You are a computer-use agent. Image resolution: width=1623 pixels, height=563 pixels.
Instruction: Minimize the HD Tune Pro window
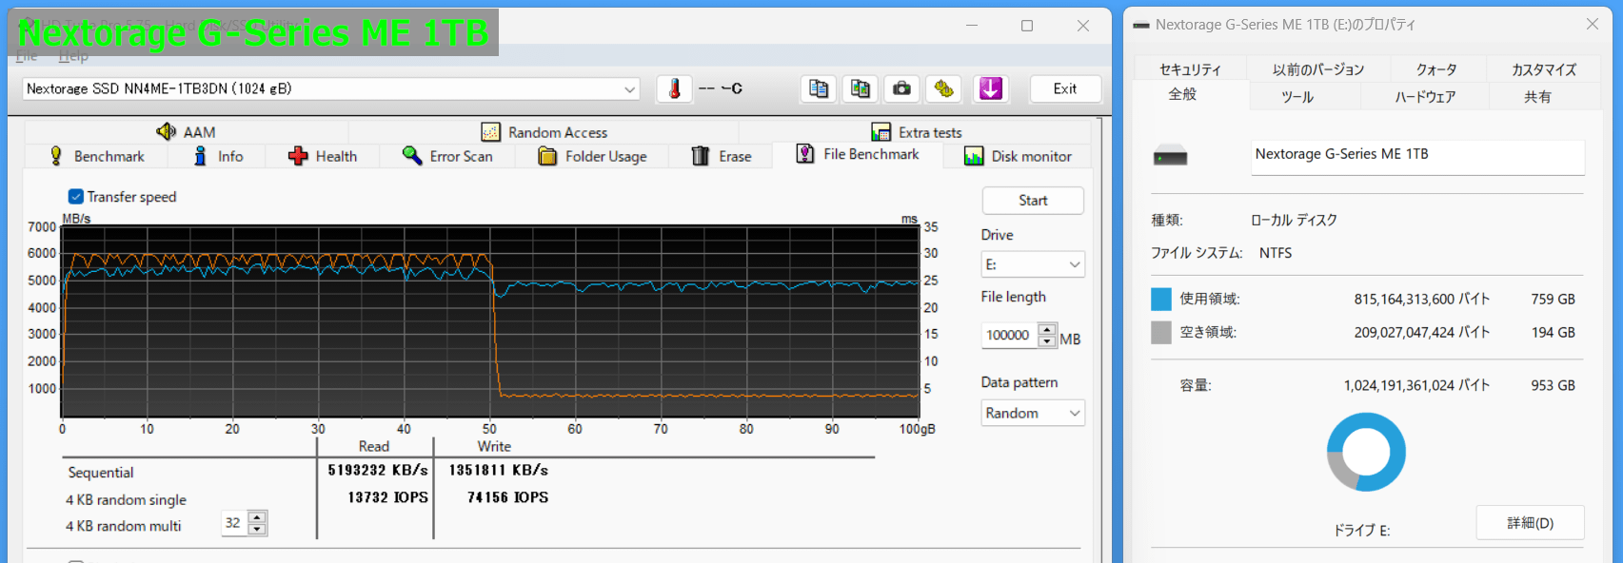[972, 26]
